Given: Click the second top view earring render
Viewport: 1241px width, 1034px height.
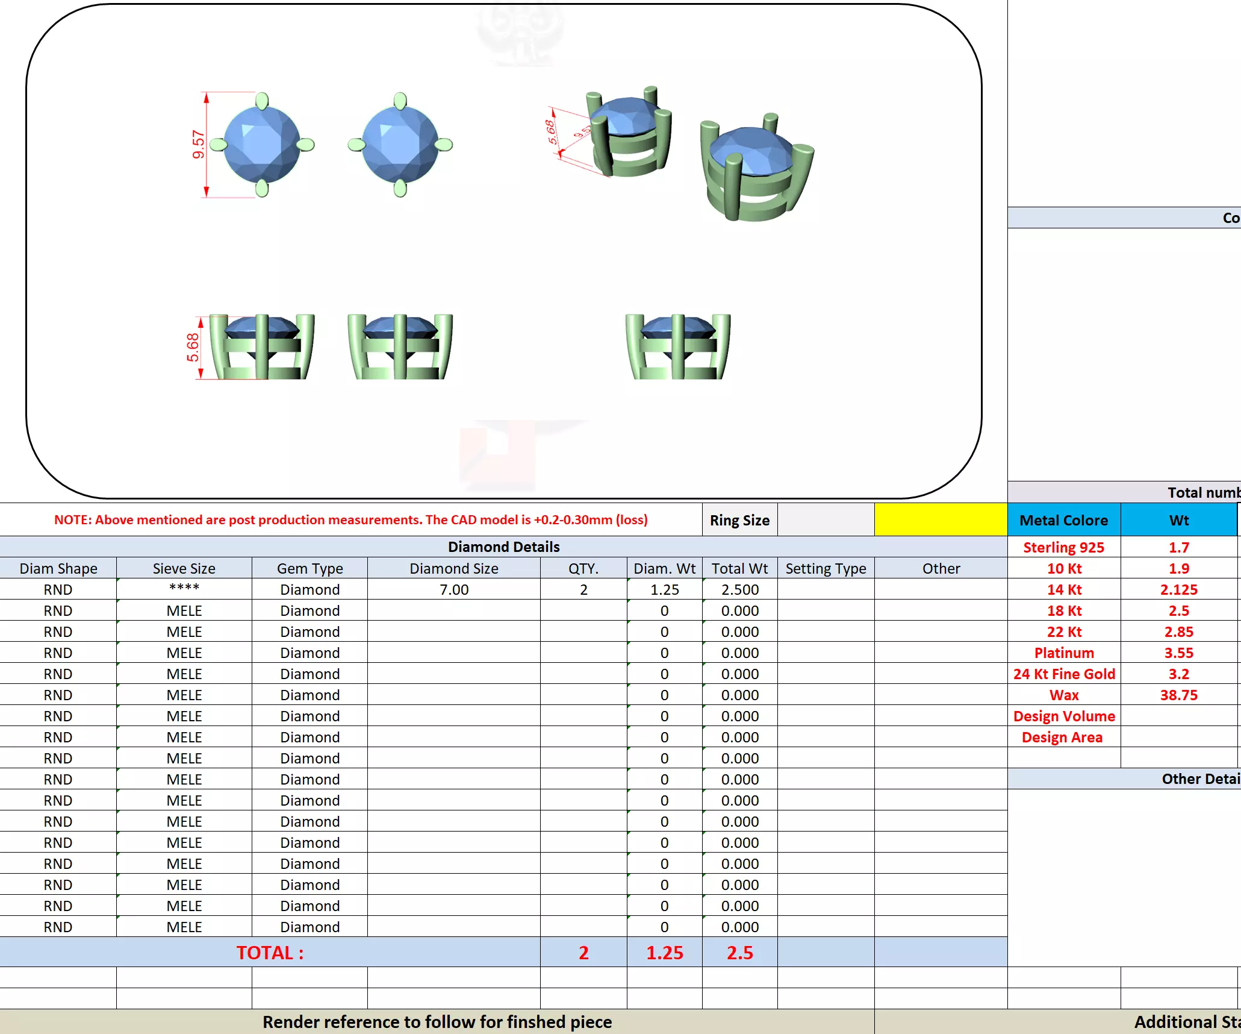Looking at the screenshot, I should (400, 145).
